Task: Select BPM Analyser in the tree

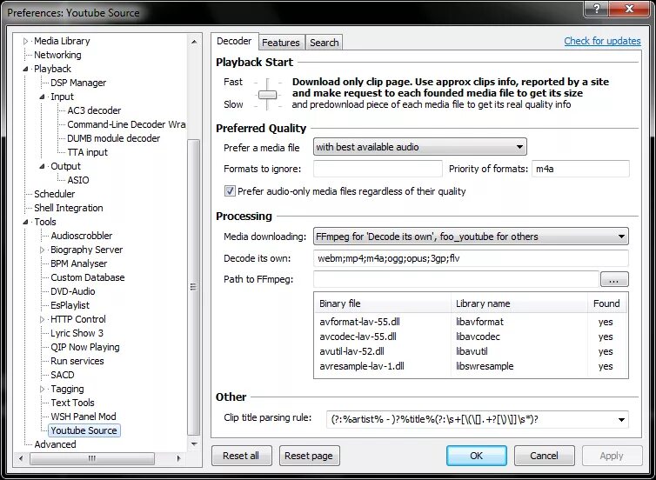Action: [x=78, y=263]
